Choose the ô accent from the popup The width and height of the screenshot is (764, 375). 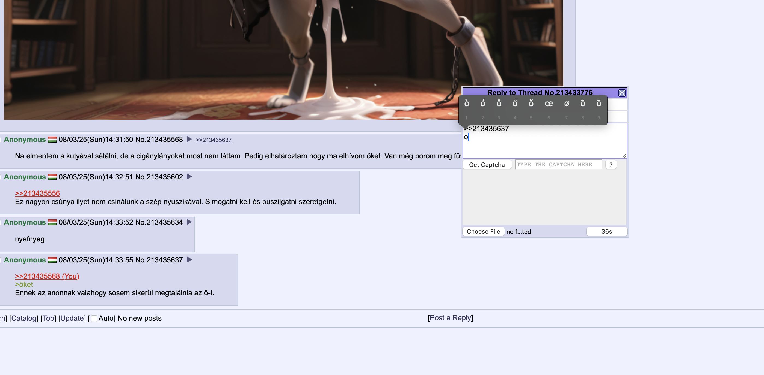point(499,104)
